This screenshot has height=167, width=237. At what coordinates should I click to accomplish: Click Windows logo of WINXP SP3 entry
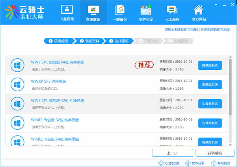point(17,85)
